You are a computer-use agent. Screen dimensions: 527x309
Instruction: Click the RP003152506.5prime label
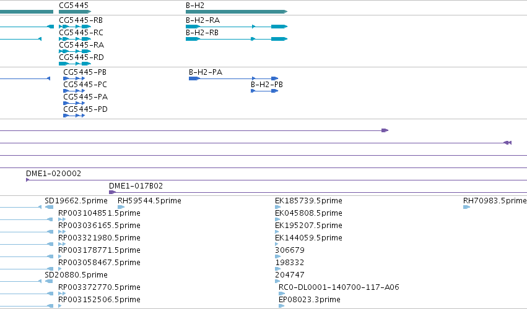[99, 300]
